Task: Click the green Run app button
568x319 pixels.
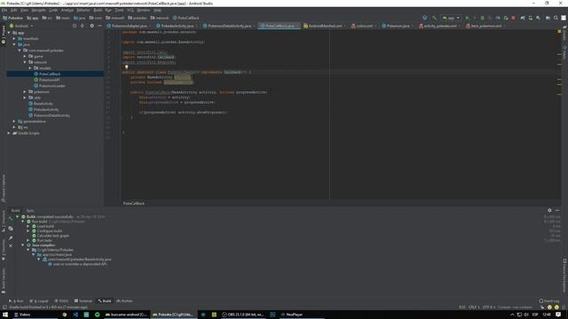Action: (467, 18)
